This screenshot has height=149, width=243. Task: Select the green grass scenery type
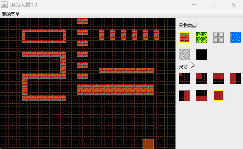pos(202,37)
